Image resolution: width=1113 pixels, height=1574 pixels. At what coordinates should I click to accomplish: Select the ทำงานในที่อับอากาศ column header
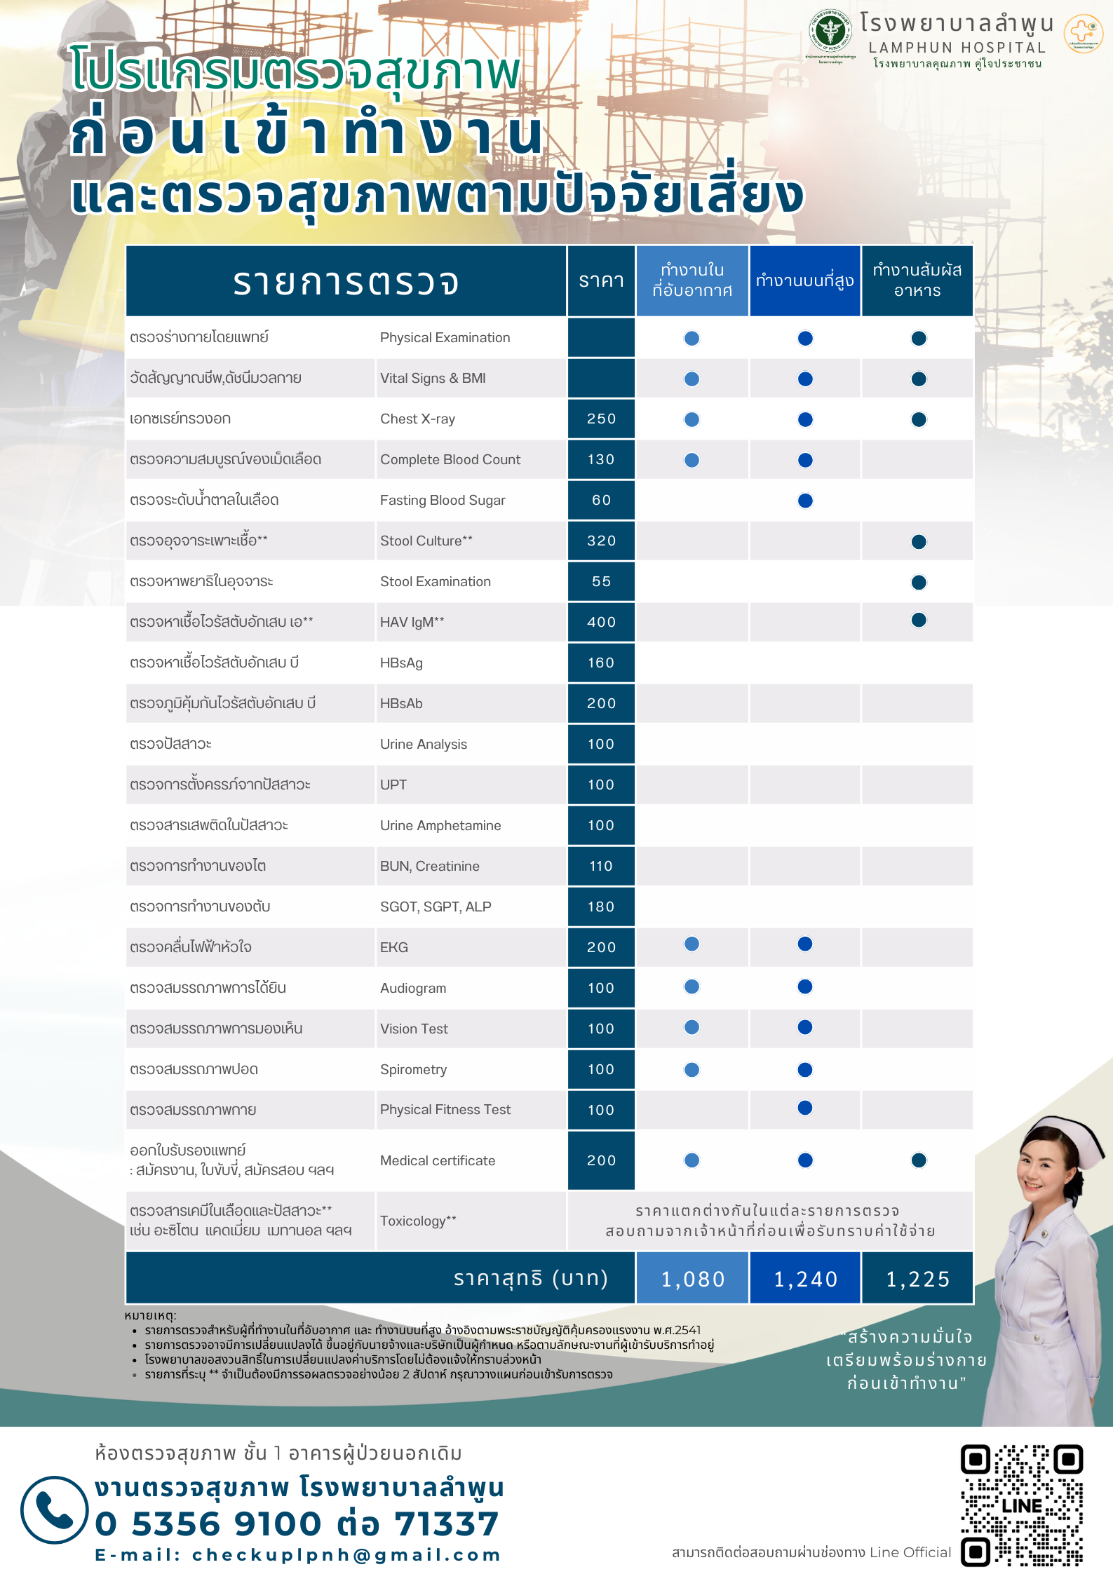tap(692, 280)
